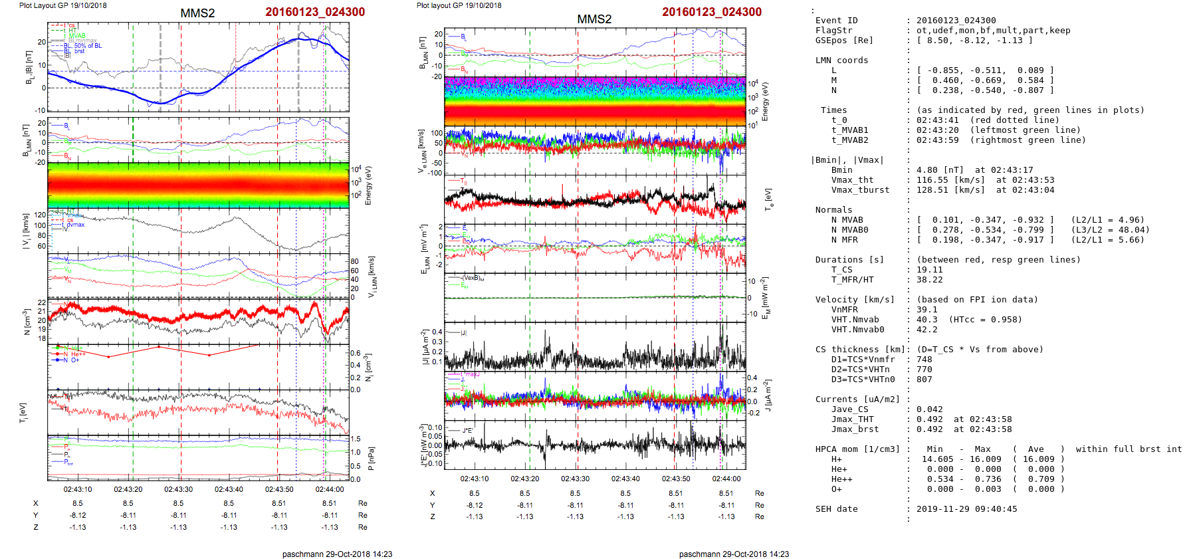The height and width of the screenshot is (559, 1199).
Task: Click the red 20160123_024300 title above left plot
Action: click(x=315, y=12)
